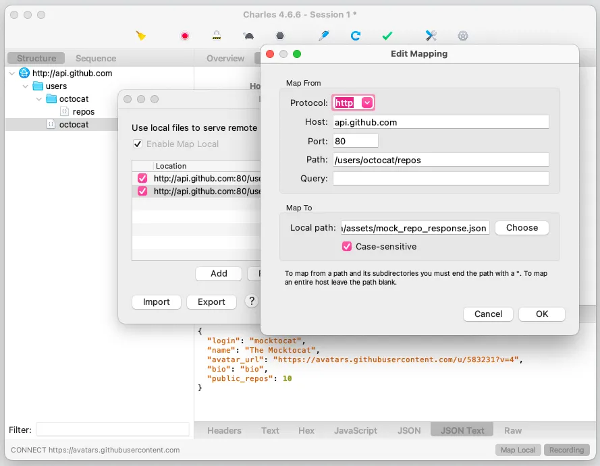Open Compose with the blue pen icon
This screenshot has width=600, height=466.
(324, 36)
